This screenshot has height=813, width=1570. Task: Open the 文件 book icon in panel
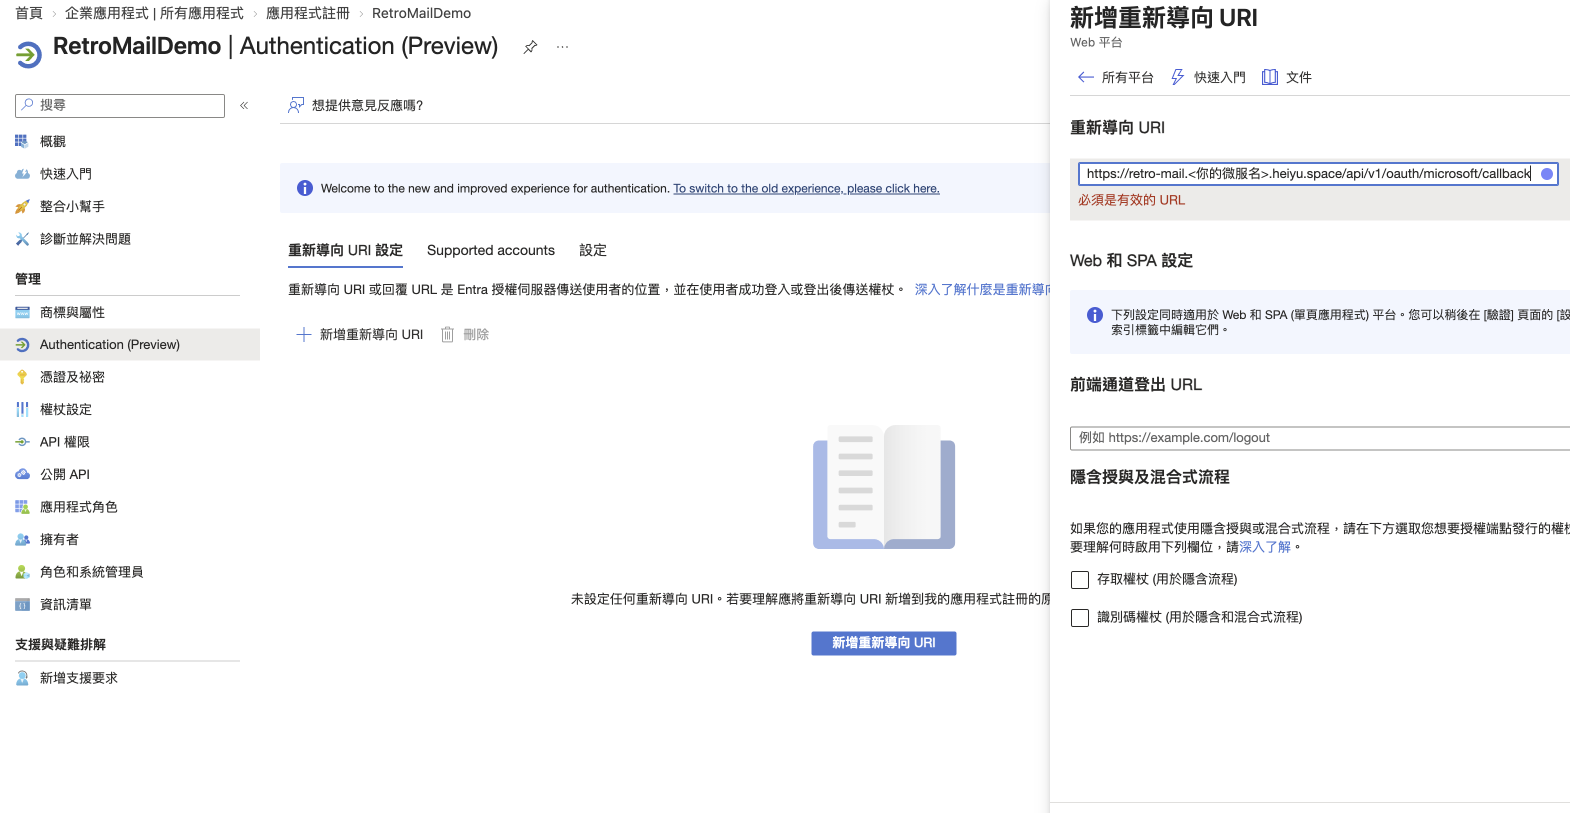(x=1269, y=77)
